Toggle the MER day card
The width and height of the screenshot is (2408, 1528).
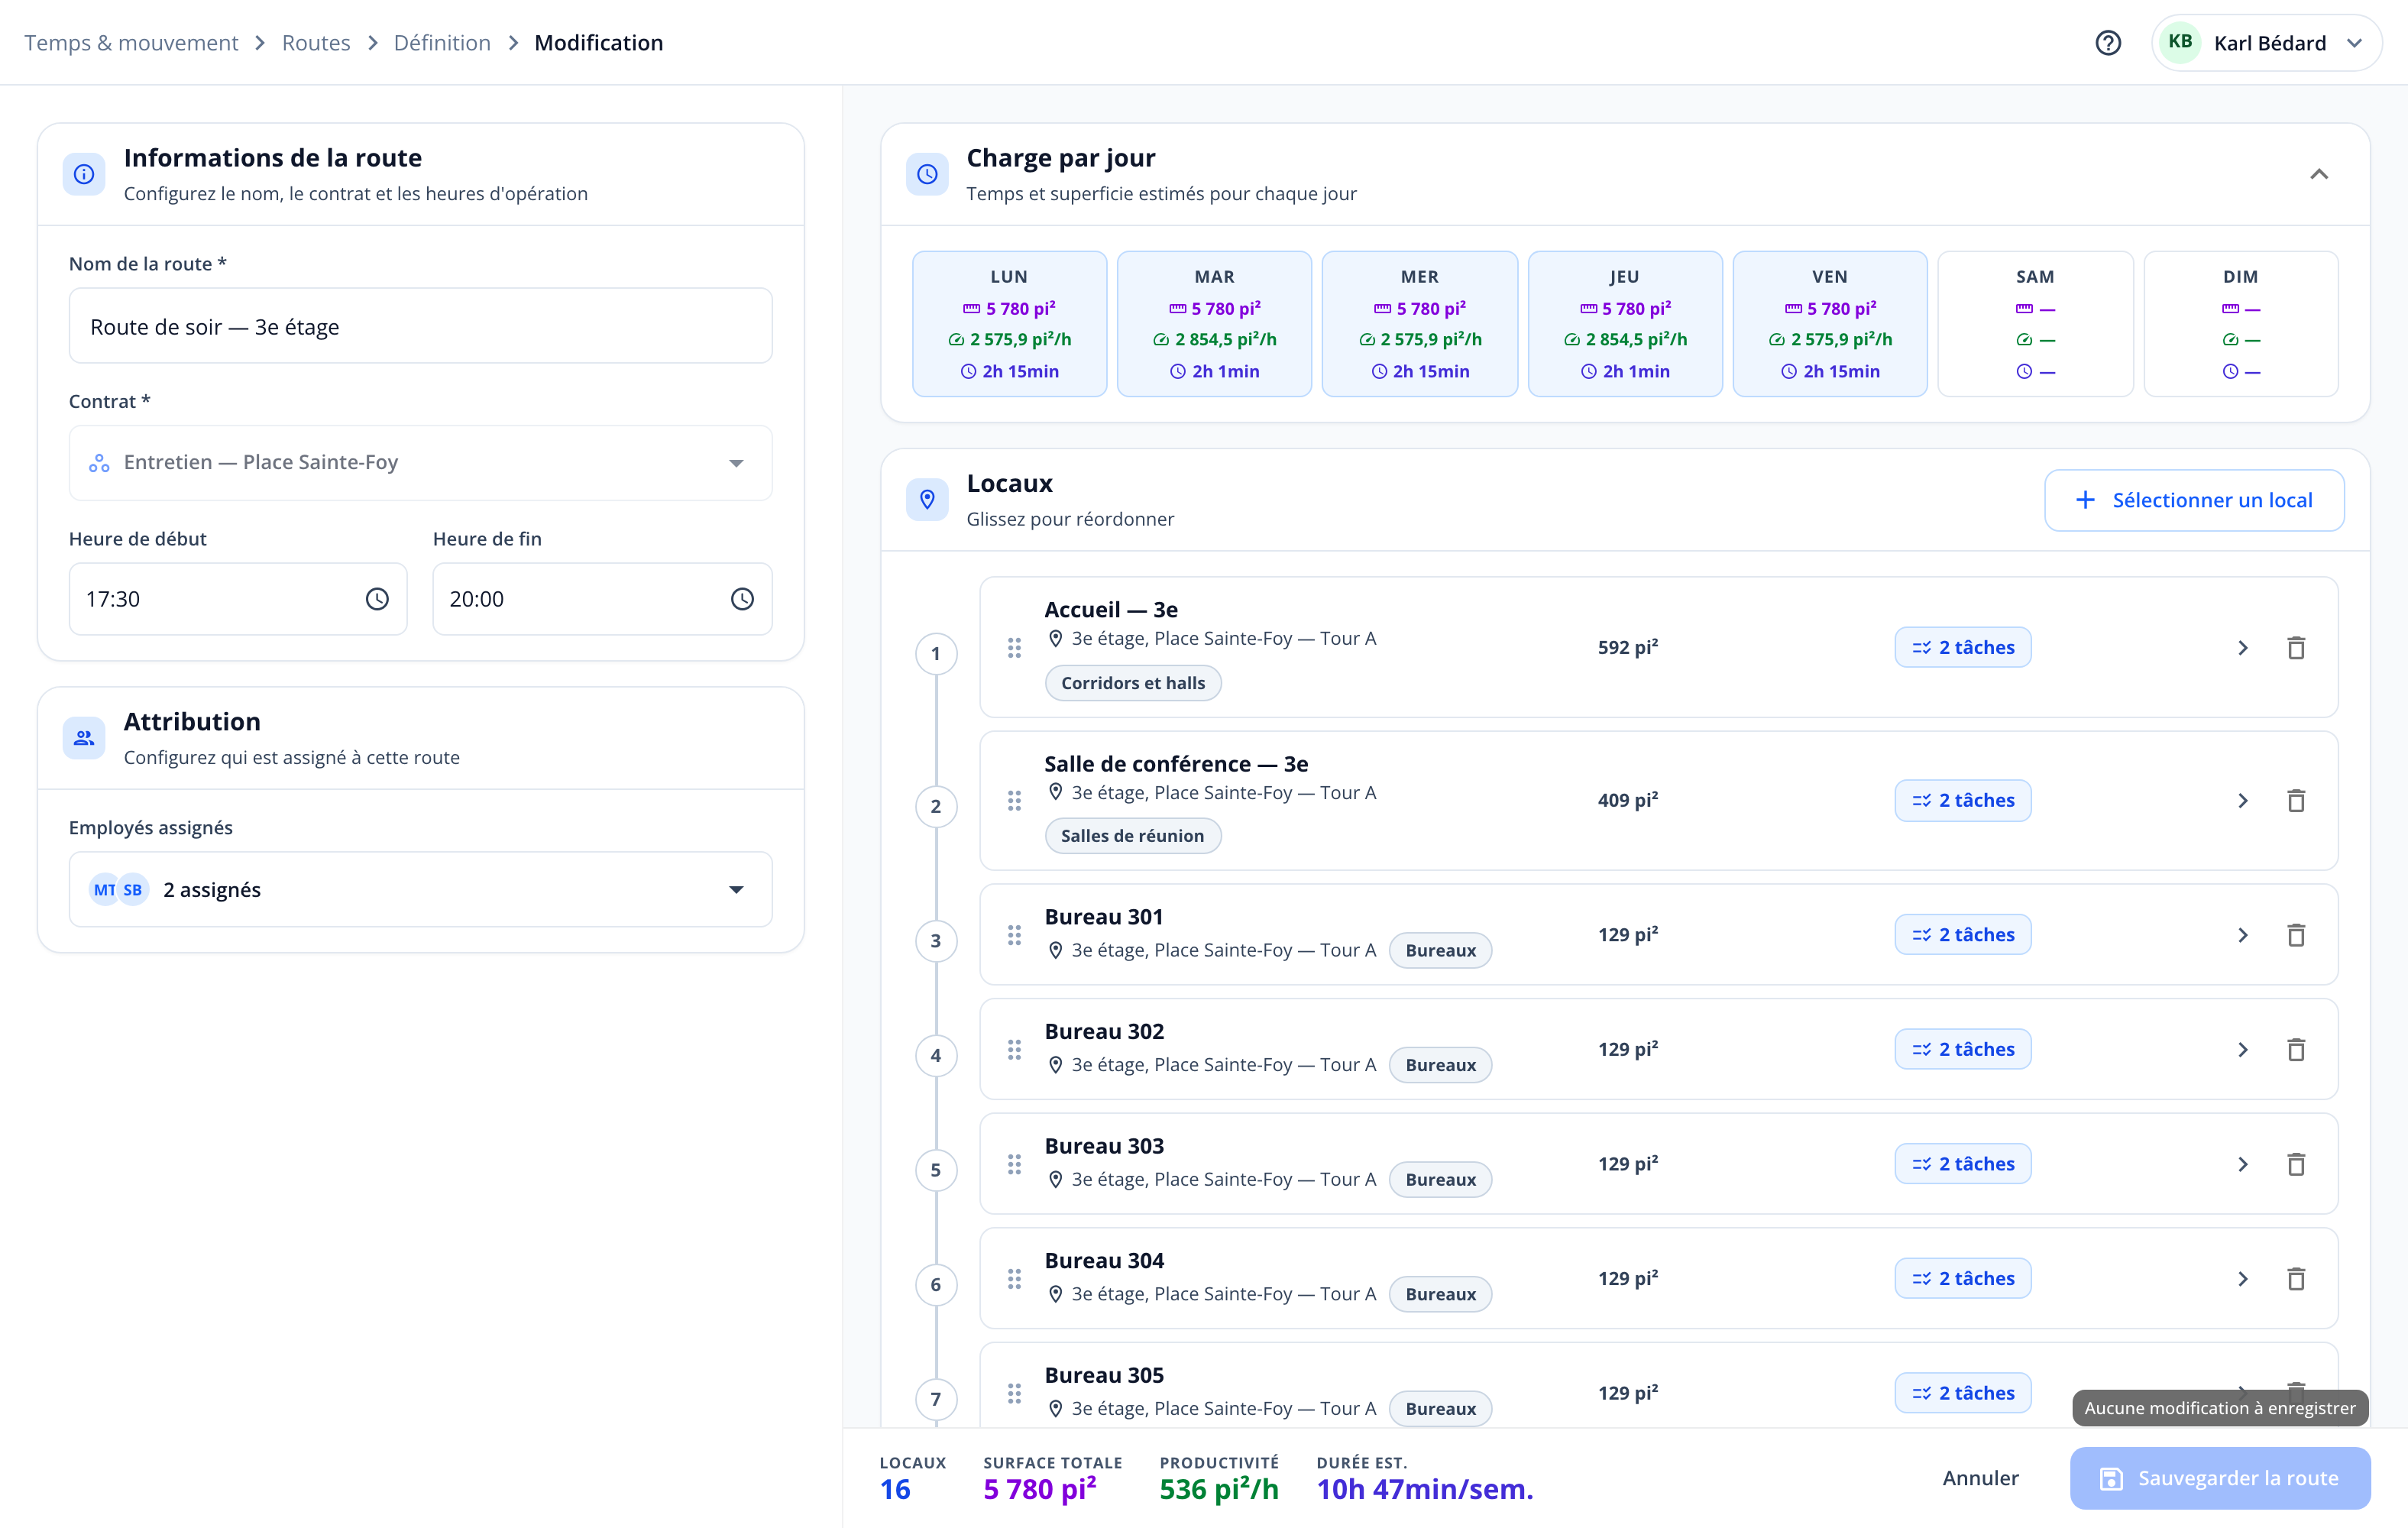coord(1420,324)
